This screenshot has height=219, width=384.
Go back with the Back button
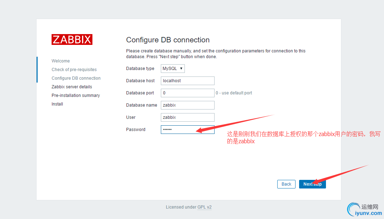point(286,184)
